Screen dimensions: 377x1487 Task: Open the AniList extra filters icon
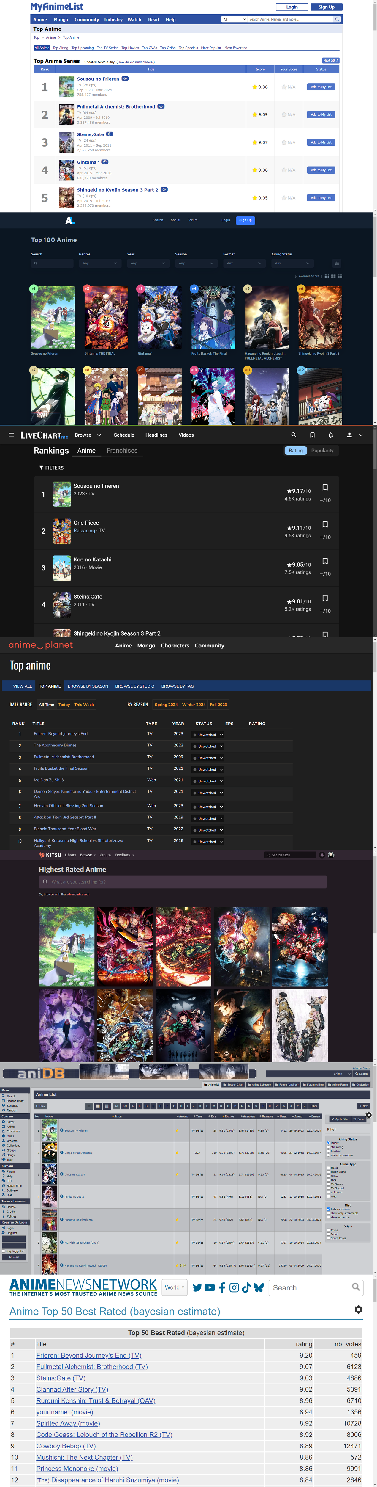[x=337, y=263]
